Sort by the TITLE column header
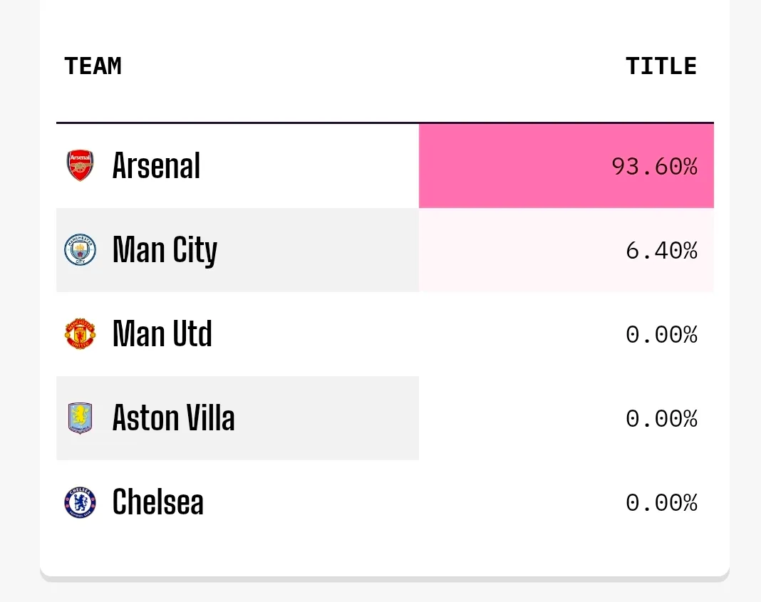Image resolution: width=761 pixels, height=602 pixels. [x=661, y=66]
